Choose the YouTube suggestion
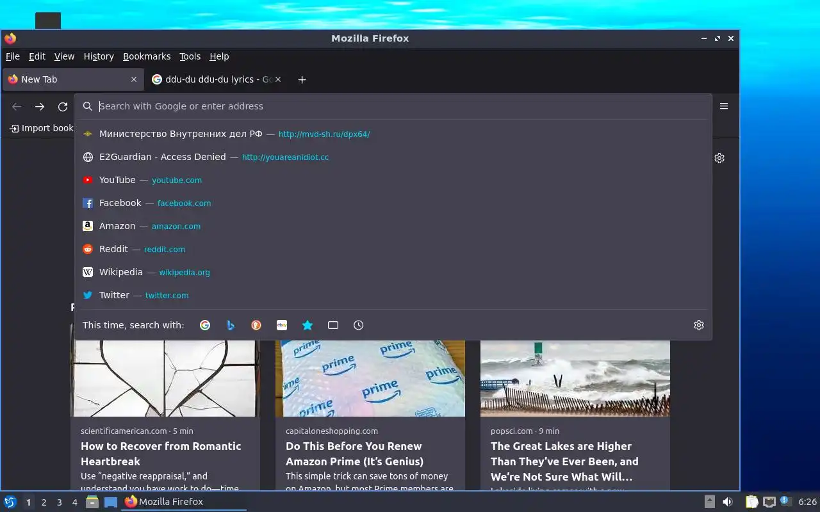The height and width of the screenshot is (512, 820). [393, 180]
